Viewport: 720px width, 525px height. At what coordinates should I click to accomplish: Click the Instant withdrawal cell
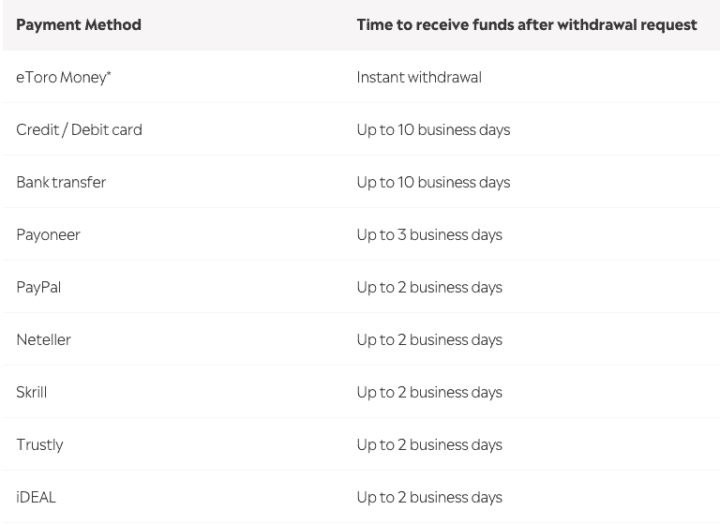(x=419, y=77)
